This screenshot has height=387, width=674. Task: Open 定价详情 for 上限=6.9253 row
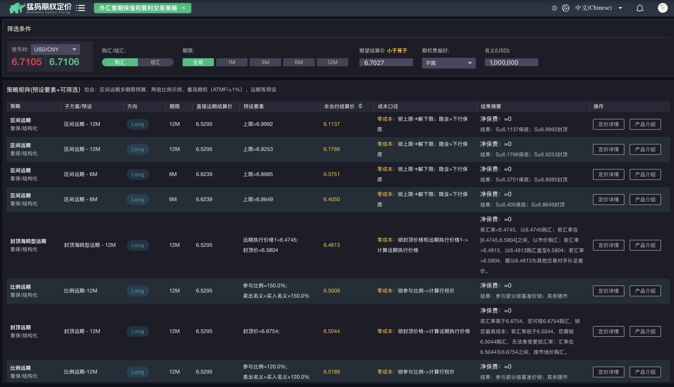[x=609, y=150]
